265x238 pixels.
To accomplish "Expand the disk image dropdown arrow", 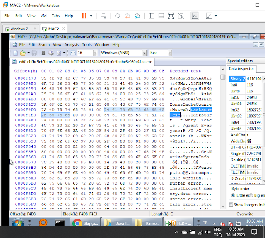I will click(x=65, y=53).
